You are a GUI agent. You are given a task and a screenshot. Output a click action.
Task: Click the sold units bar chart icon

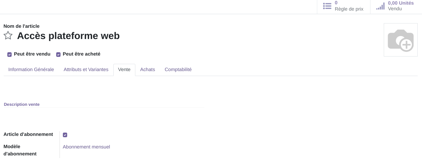[380, 6]
